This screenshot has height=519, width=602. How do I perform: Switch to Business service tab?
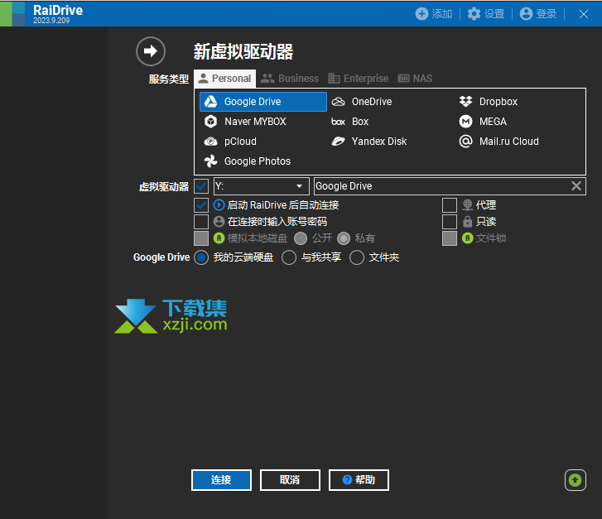290,79
